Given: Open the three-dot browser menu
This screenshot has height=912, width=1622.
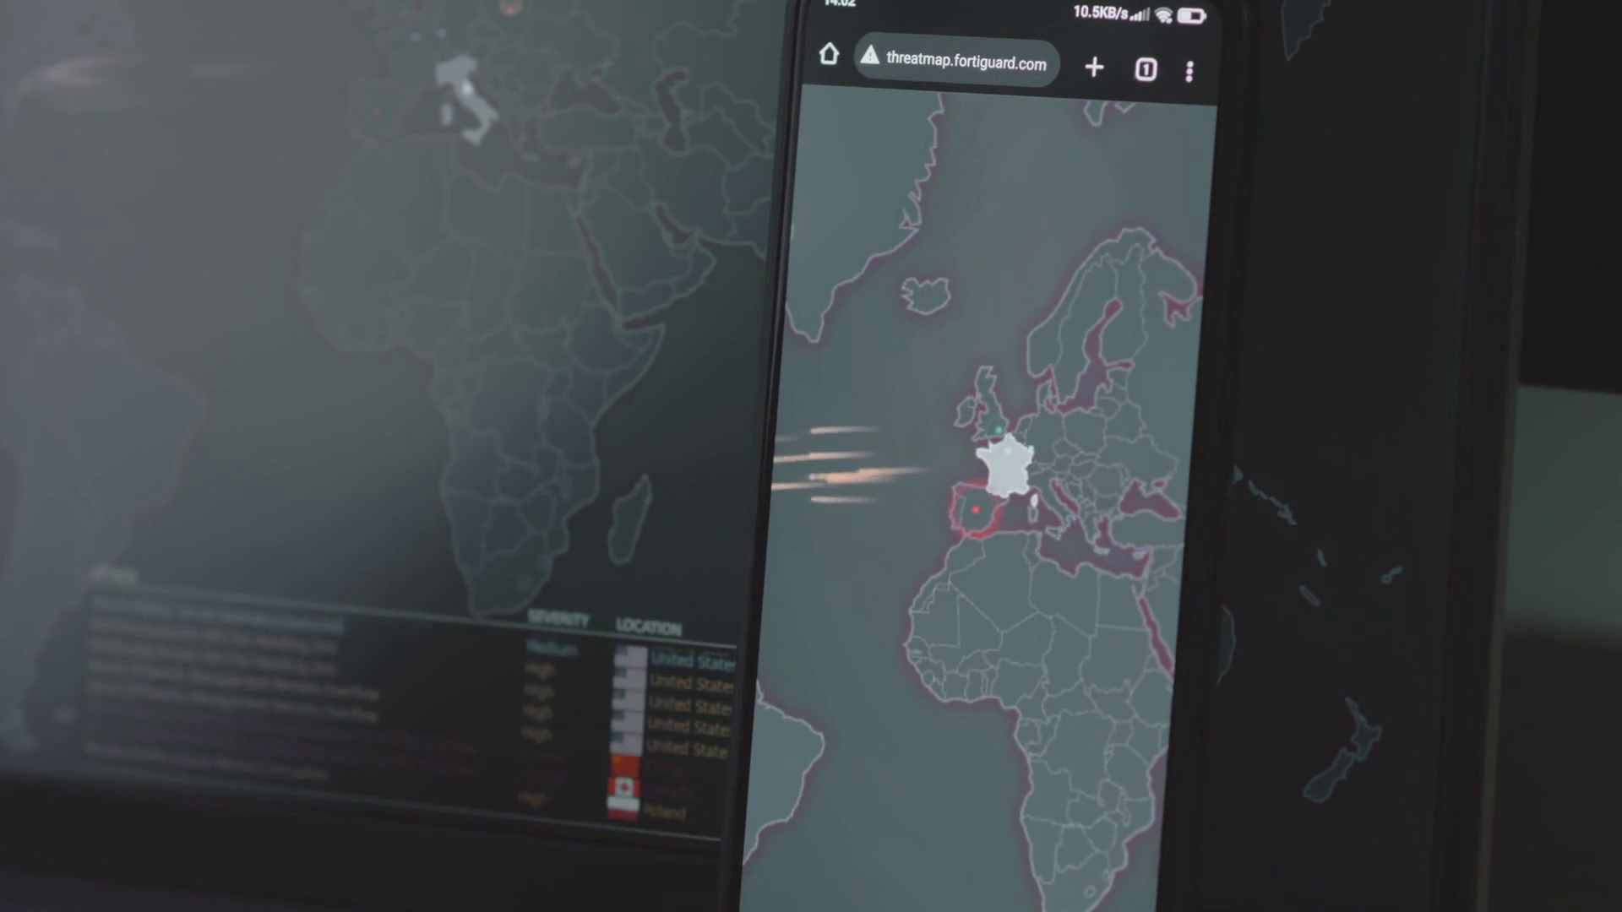Looking at the screenshot, I should pyautogui.click(x=1189, y=72).
